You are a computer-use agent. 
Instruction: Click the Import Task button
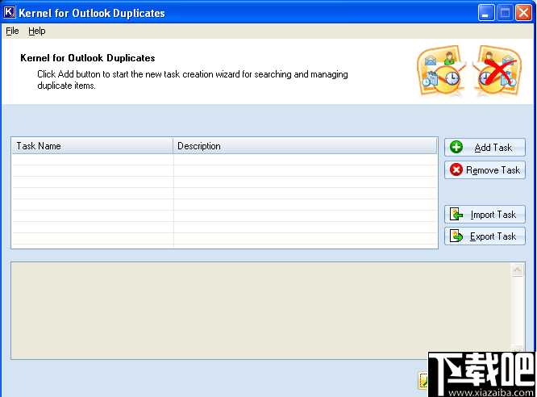click(x=485, y=215)
